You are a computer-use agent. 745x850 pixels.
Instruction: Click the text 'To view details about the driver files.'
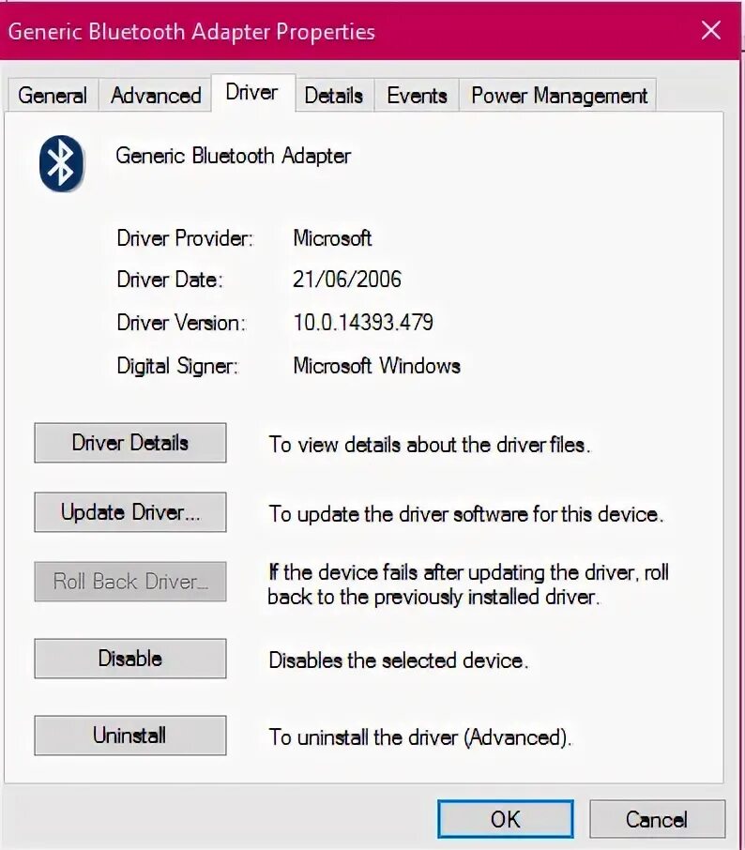coord(430,445)
